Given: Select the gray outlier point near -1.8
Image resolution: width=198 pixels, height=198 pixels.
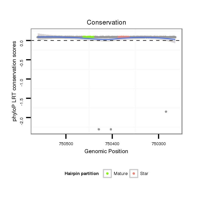Looking at the screenshot, I should click(x=166, y=112).
